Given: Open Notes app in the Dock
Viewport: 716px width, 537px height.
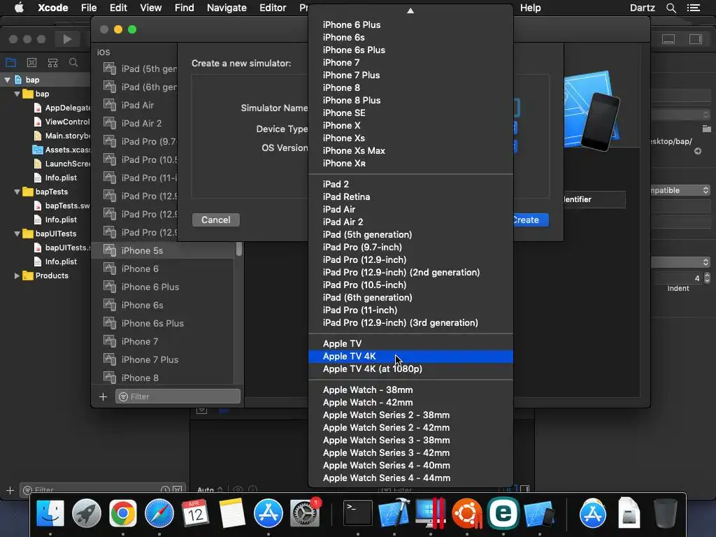Looking at the screenshot, I should (x=232, y=513).
